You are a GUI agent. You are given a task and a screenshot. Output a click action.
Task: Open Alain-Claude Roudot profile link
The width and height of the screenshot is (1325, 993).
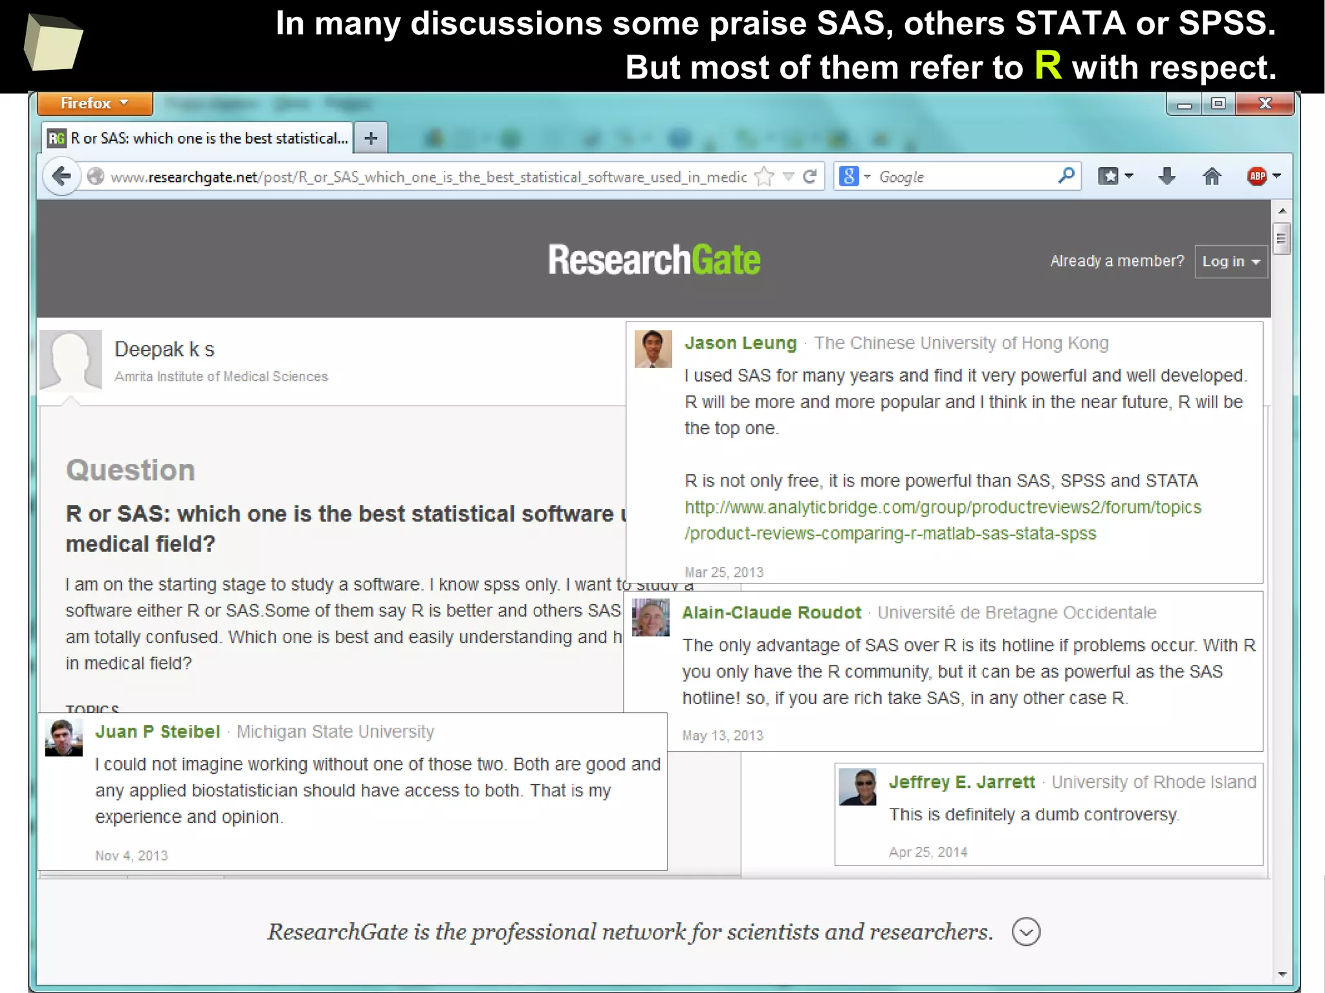[772, 613]
